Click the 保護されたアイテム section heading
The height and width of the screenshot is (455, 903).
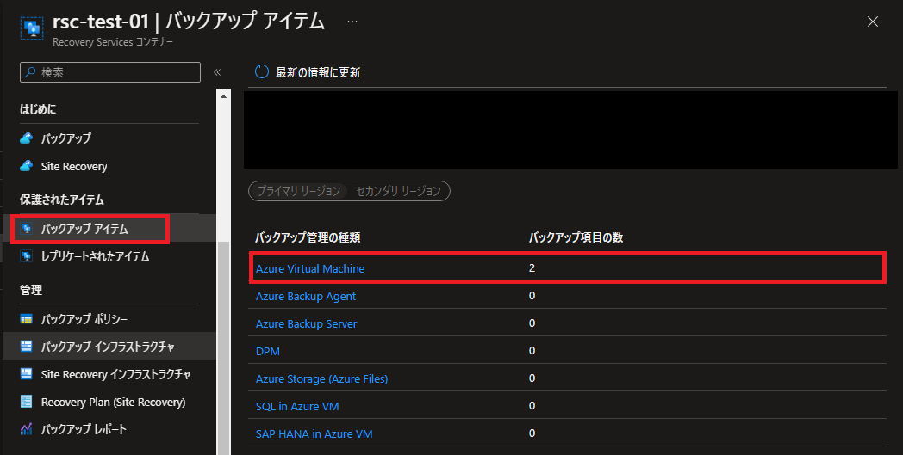(62, 200)
